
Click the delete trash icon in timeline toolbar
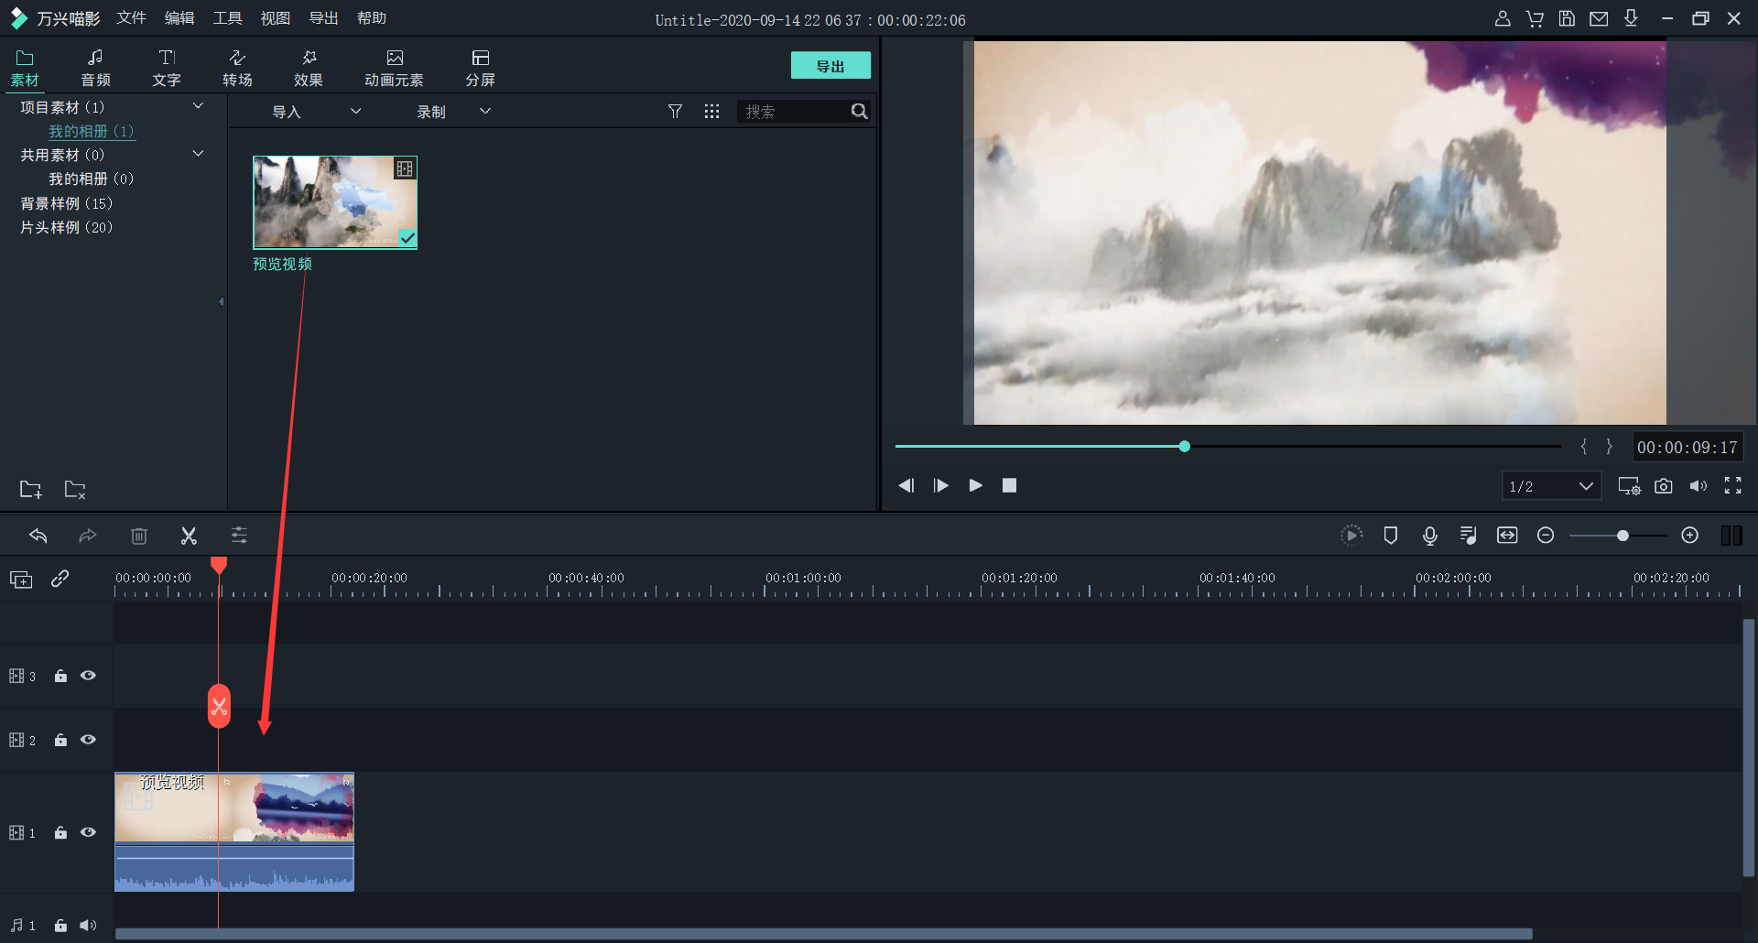(139, 536)
